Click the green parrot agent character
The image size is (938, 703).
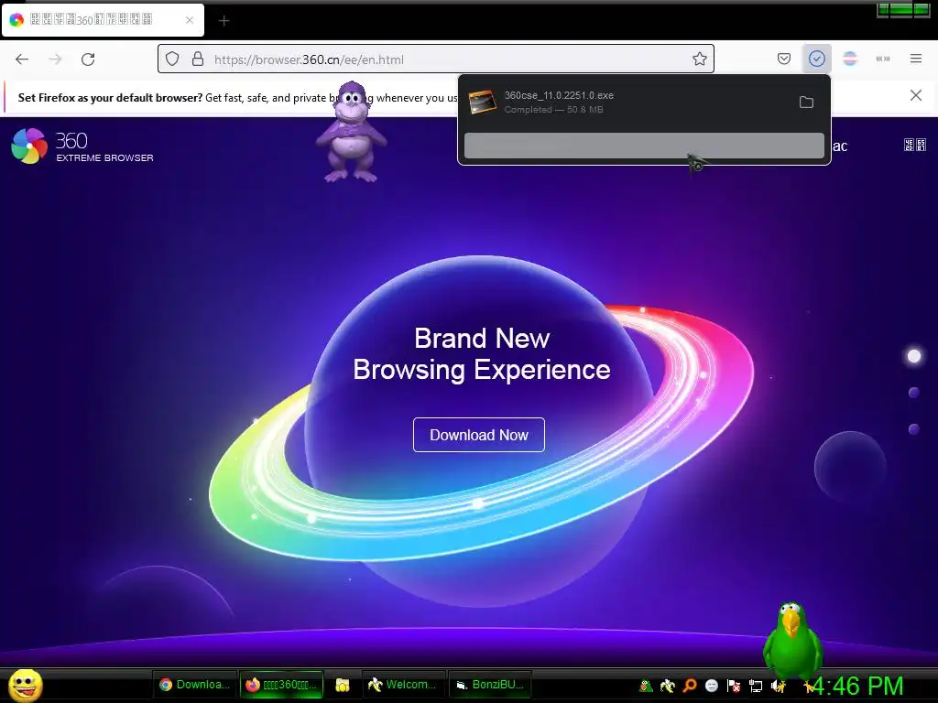coord(792,640)
